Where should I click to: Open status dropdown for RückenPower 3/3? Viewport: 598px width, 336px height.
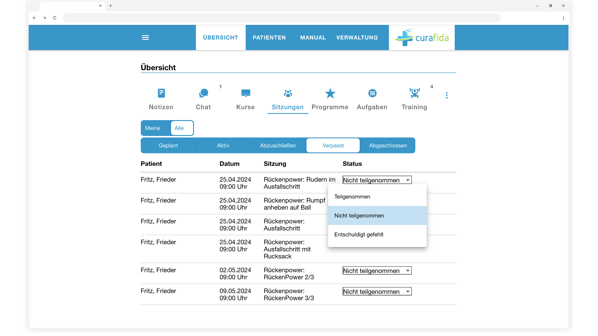coord(377,291)
